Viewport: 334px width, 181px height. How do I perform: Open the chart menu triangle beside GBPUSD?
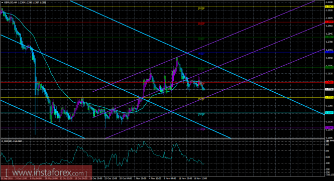(x=2, y=3)
